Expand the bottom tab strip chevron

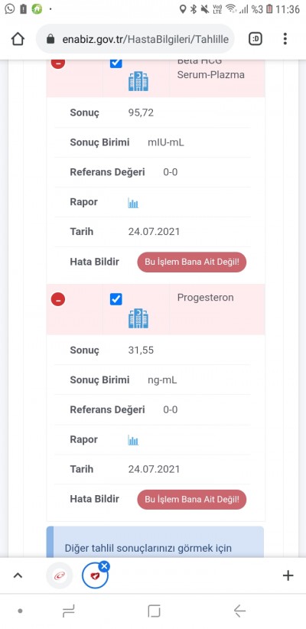point(18,575)
